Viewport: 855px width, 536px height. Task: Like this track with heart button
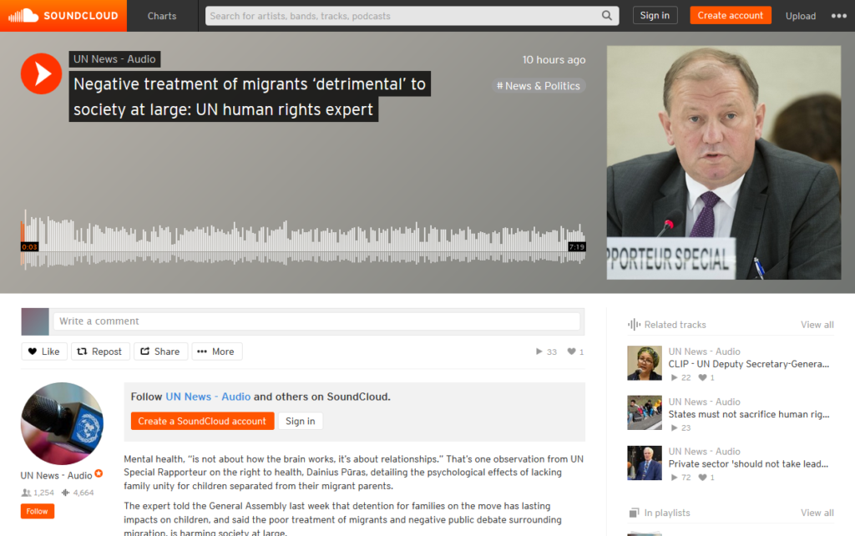[x=44, y=351]
